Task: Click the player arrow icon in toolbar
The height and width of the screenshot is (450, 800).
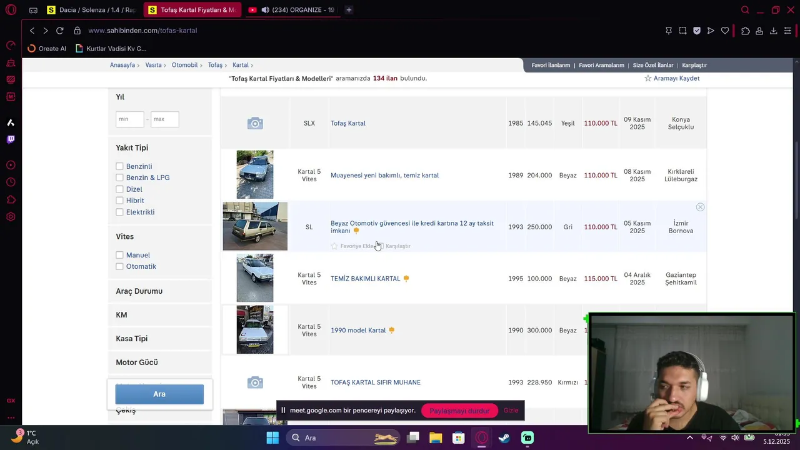Action: point(711,31)
